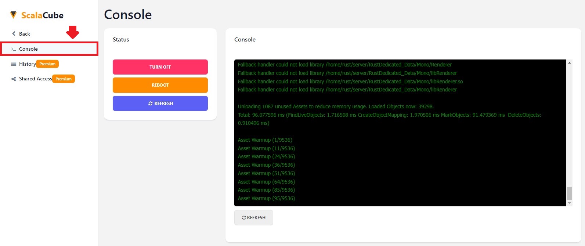
Task: Click the 'Asset Warmup (1/9536)' log line
Action: 265,140
